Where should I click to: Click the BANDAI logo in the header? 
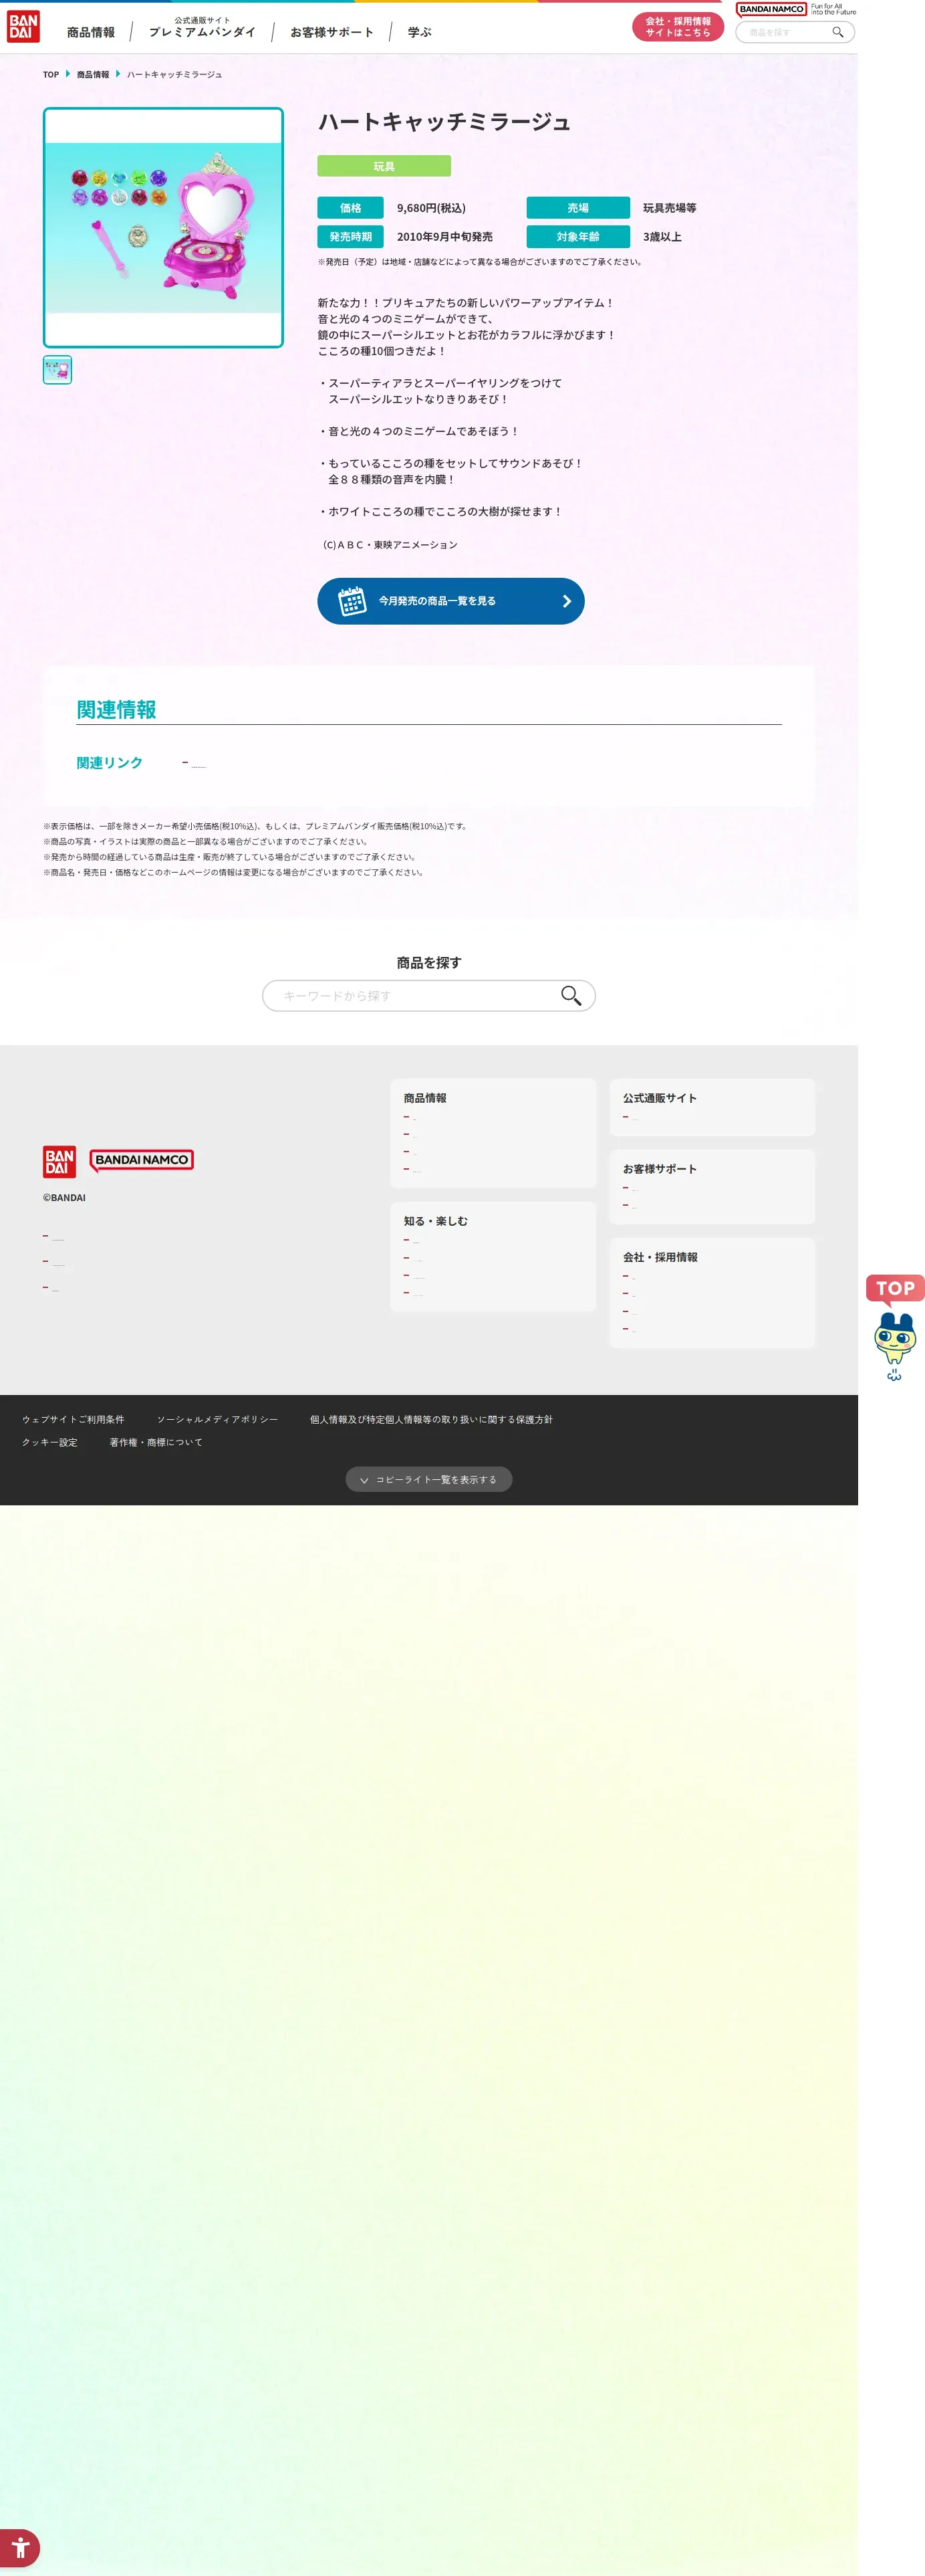[x=23, y=27]
